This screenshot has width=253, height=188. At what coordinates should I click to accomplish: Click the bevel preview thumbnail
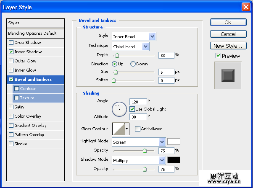point(228,75)
